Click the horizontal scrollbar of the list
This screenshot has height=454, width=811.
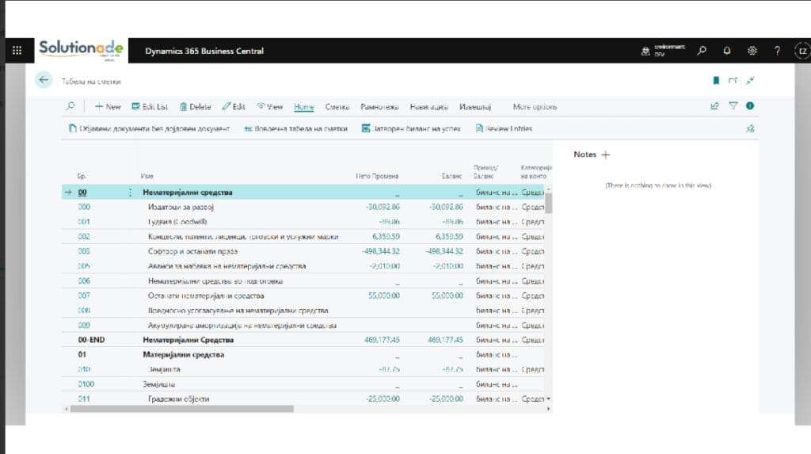(x=182, y=409)
